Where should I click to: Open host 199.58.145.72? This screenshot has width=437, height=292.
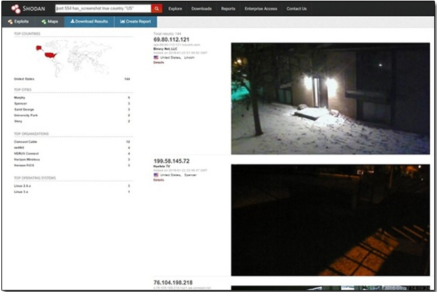171,161
